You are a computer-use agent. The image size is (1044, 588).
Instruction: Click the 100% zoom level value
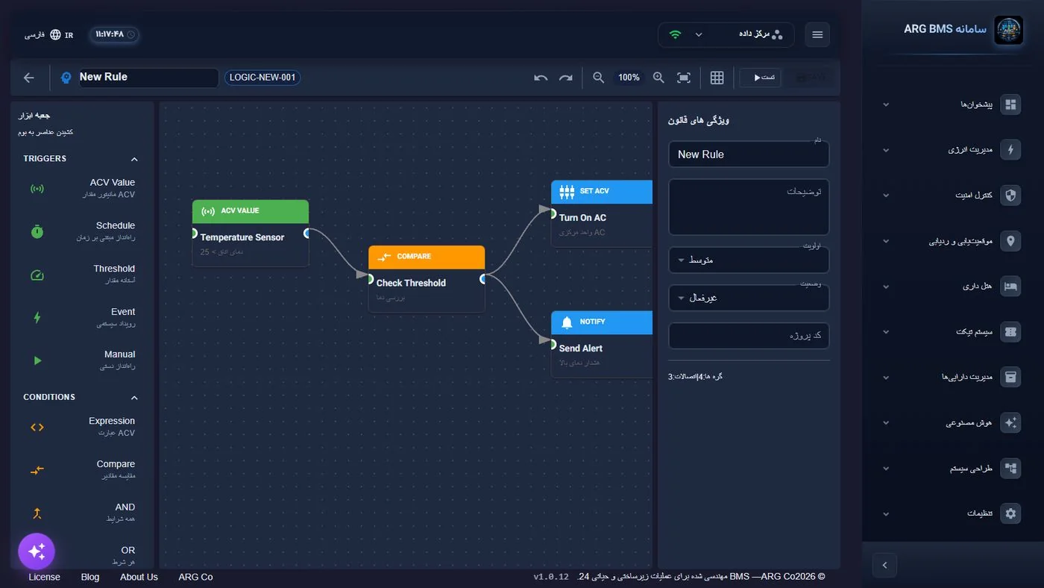pyautogui.click(x=629, y=78)
